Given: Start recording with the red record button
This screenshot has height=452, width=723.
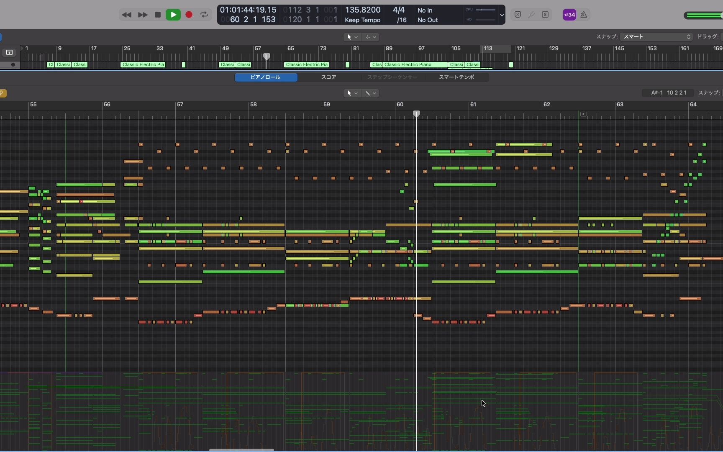Looking at the screenshot, I should click(x=189, y=15).
